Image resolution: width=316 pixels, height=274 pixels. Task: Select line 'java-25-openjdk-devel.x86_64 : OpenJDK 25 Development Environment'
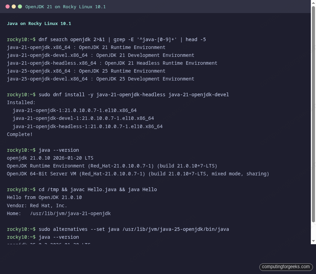[x=101, y=79]
